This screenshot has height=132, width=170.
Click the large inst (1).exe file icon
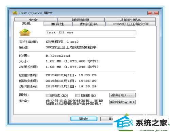tap(25, 32)
